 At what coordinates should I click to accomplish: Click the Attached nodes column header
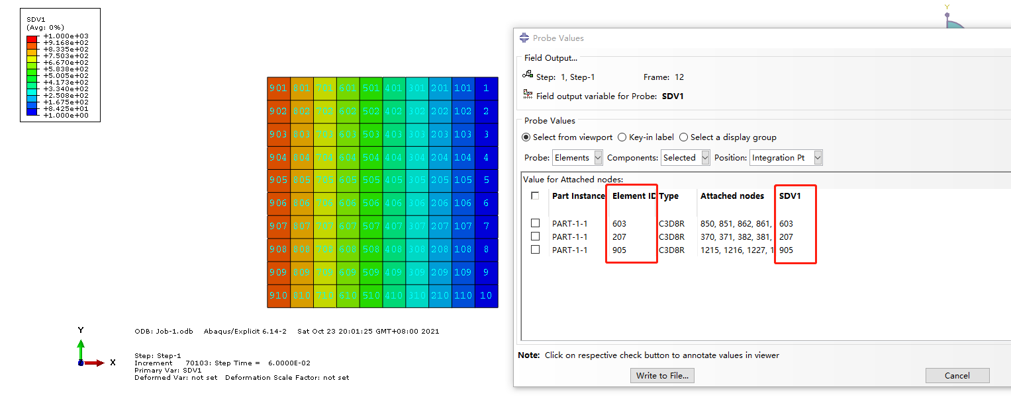point(732,196)
